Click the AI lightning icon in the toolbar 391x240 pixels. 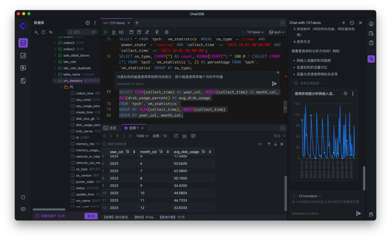pyautogui.click(x=157, y=32)
